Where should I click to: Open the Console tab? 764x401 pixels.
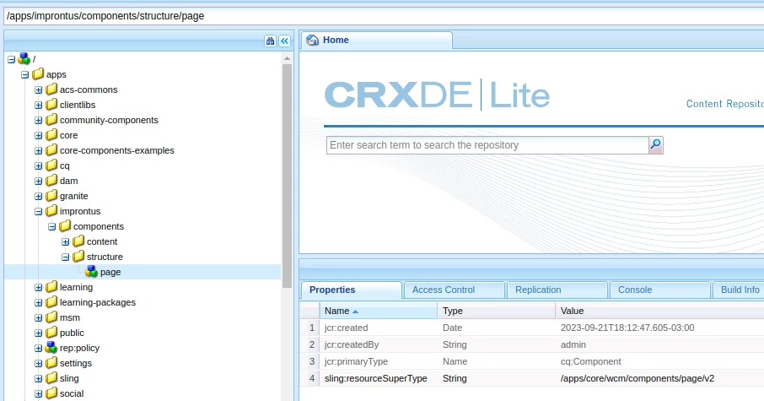(x=659, y=290)
